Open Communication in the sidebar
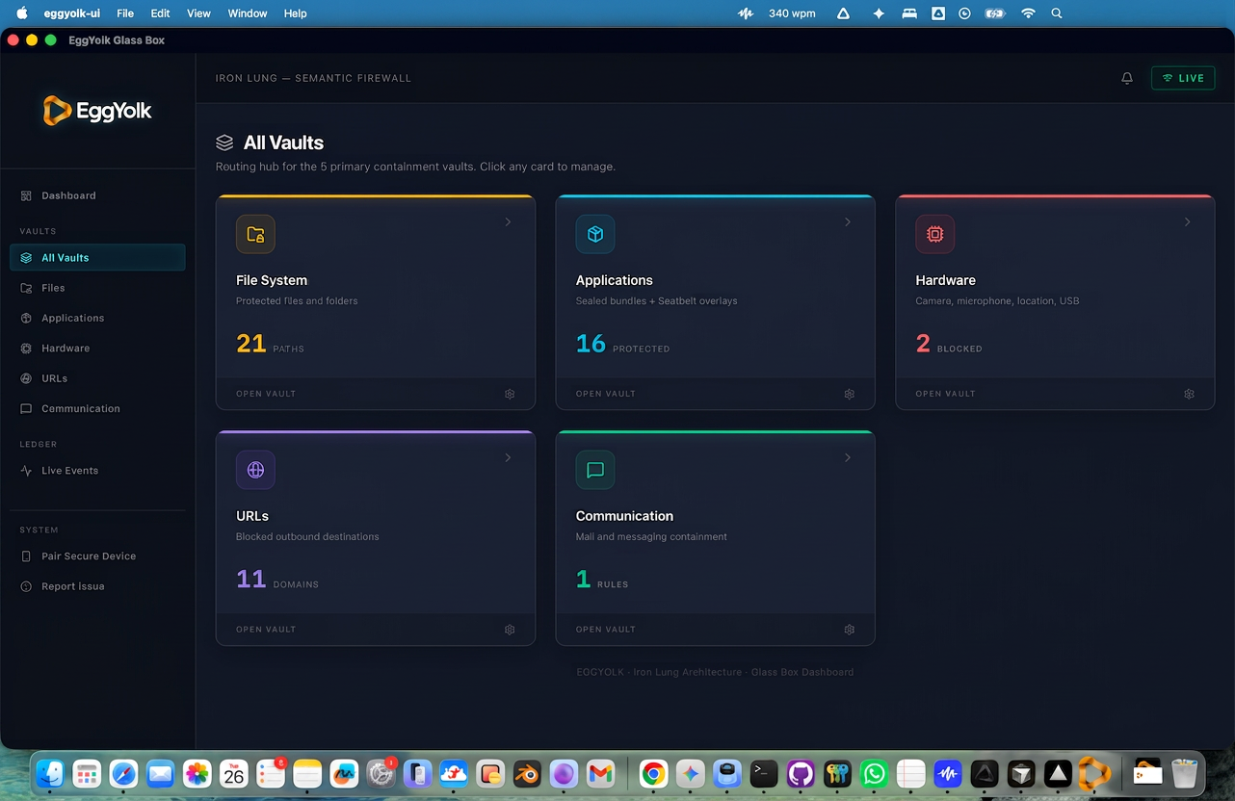1235x801 pixels. 97,408
